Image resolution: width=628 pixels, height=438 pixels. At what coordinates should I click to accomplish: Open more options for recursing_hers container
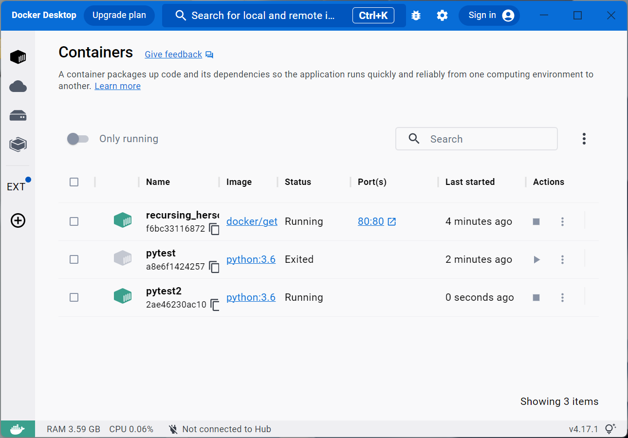click(562, 221)
